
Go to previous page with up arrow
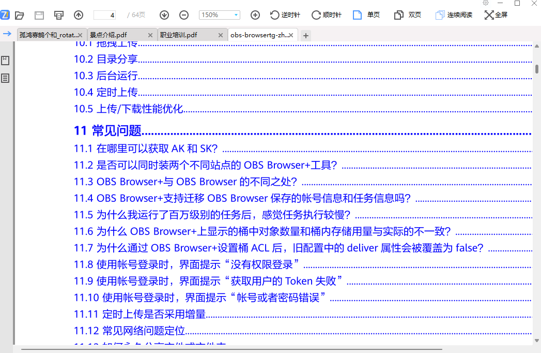click(79, 15)
